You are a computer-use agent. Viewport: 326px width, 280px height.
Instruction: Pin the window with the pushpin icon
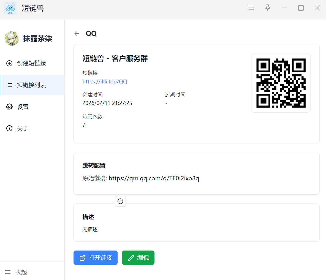[x=268, y=8]
